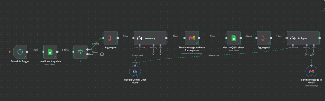Click the If node true output handle
Viewport: 325px width, 101px height.
tap(87, 49)
